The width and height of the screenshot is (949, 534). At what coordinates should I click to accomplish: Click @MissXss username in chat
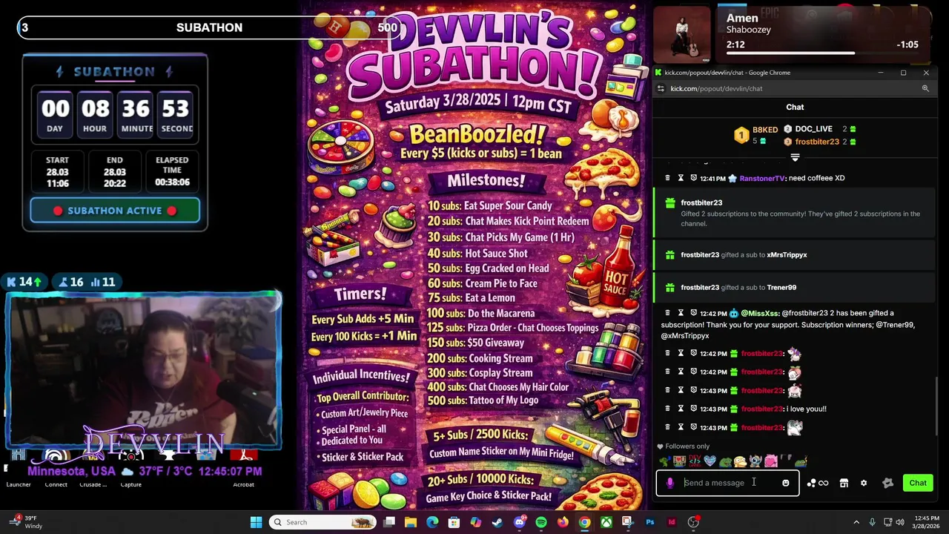[x=759, y=313]
